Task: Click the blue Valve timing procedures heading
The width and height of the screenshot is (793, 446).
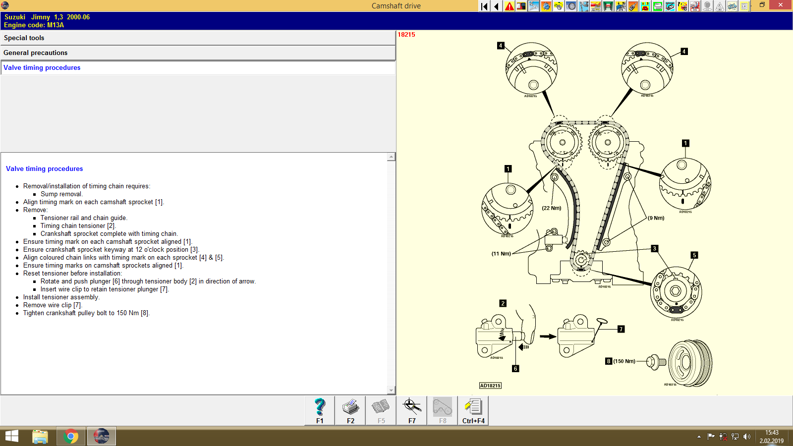Action: tap(44, 168)
